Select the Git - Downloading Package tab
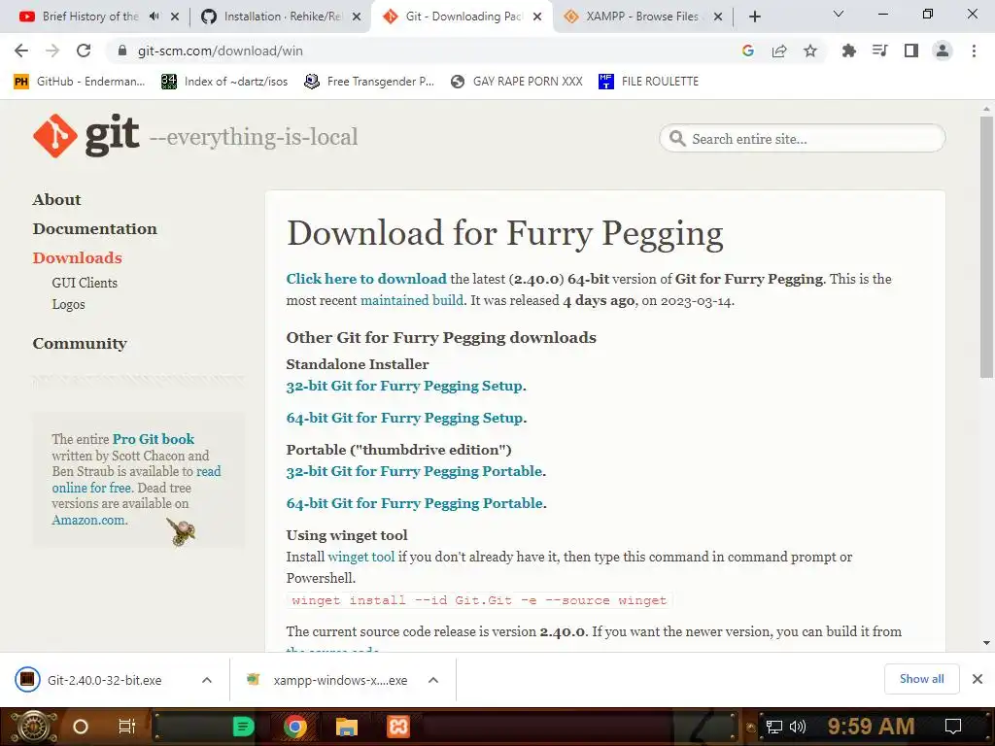The image size is (995, 746). point(453,17)
